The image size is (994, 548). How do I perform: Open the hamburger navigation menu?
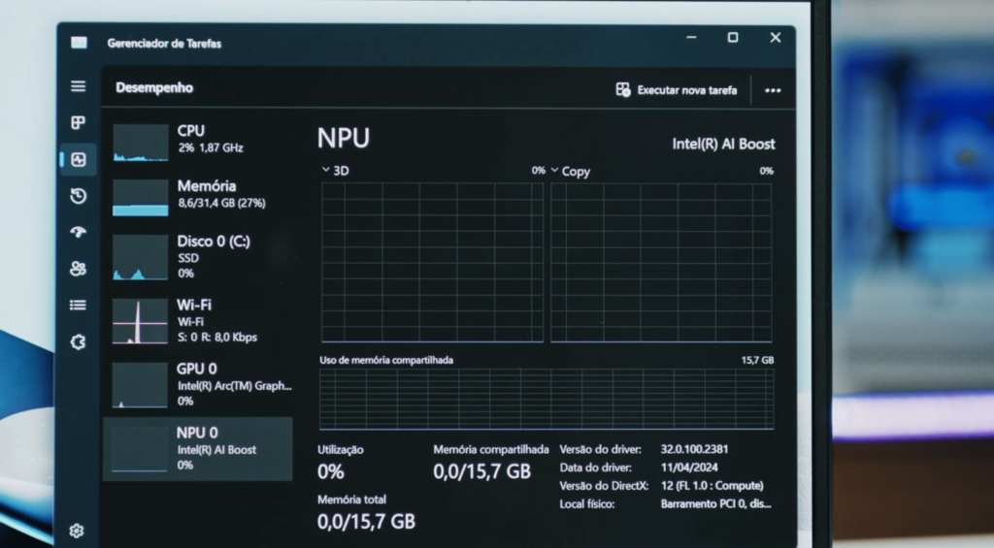[78, 86]
